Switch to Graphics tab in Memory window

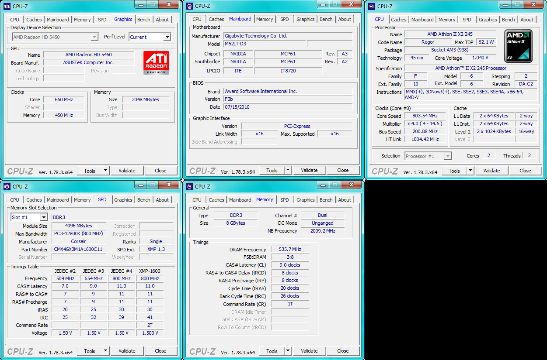(x=305, y=200)
